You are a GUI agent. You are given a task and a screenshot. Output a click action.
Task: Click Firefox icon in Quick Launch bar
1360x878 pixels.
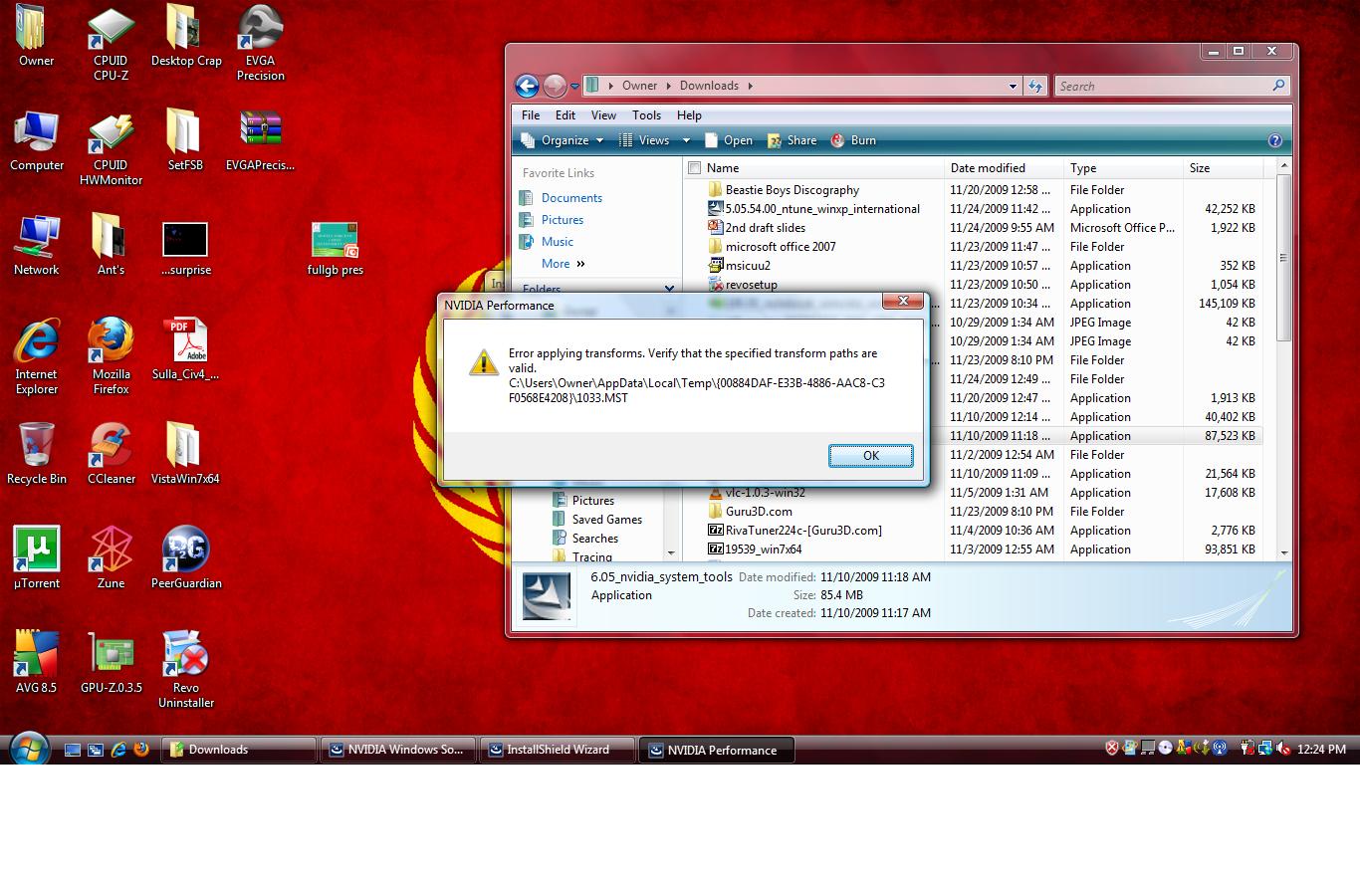[140, 750]
